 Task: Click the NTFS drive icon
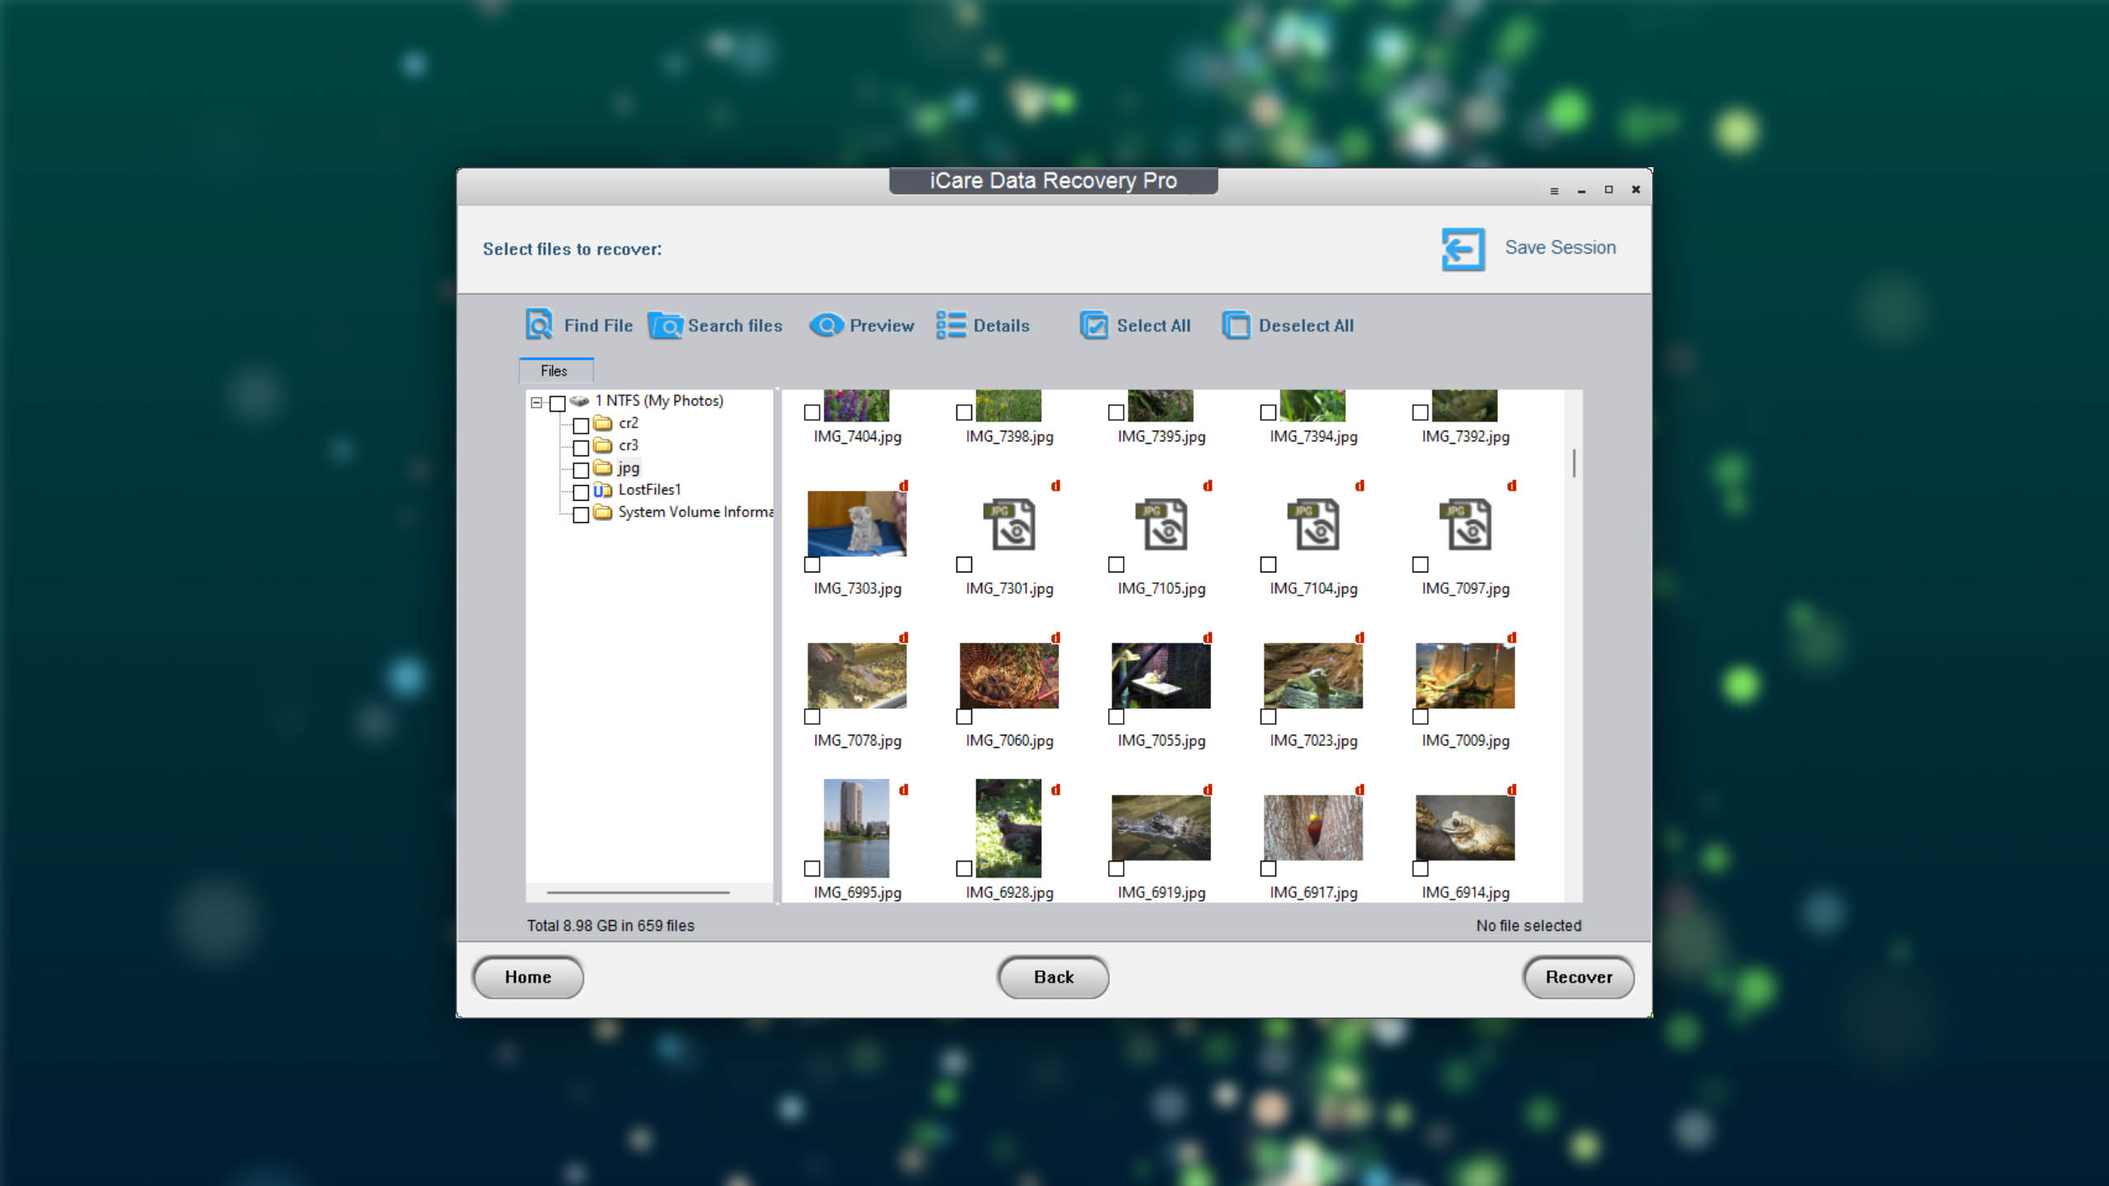tap(579, 400)
